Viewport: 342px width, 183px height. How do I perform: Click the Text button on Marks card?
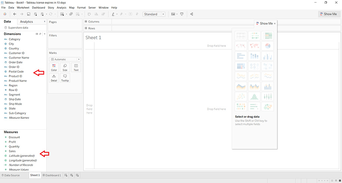[x=76, y=68]
